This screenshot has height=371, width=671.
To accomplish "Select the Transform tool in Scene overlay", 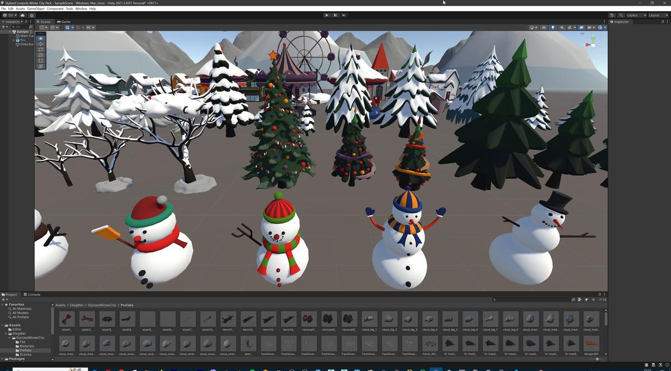I will point(40,66).
